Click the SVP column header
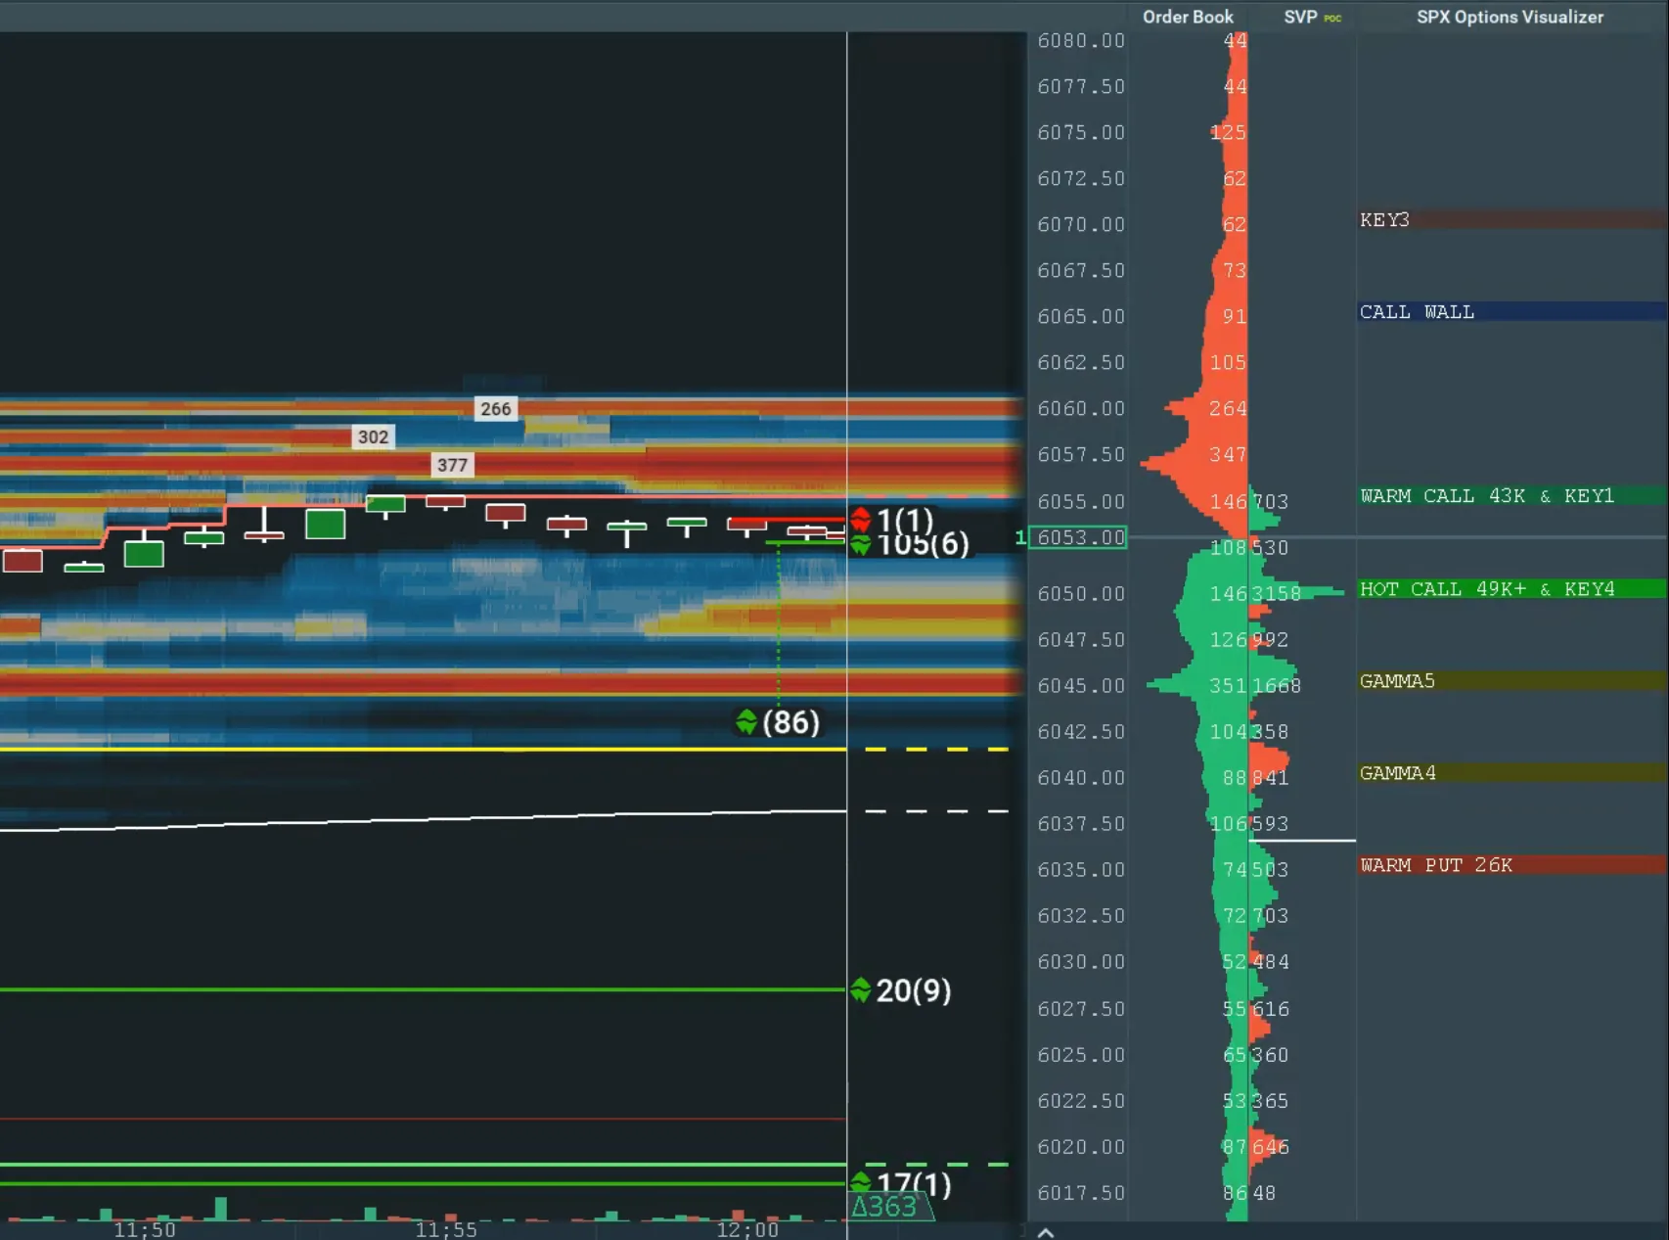The image size is (1669, 1240). click(x=1300, y=17)
